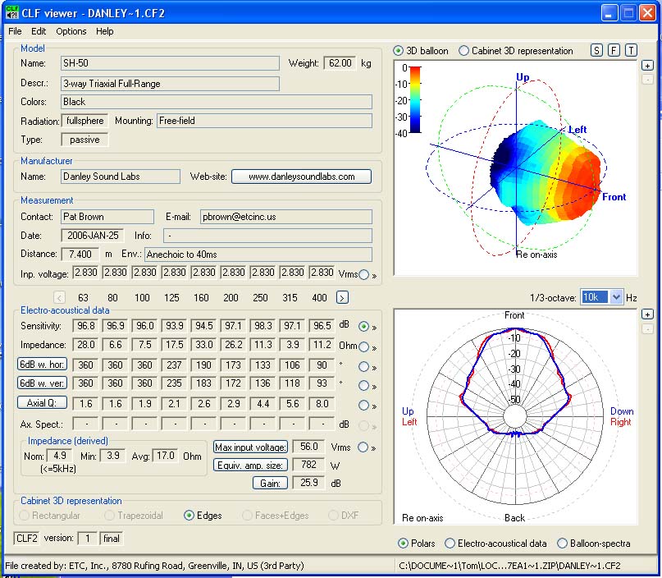662x578 pixels.
Task: Open the Help menu
Action: (x=104, y=31)
